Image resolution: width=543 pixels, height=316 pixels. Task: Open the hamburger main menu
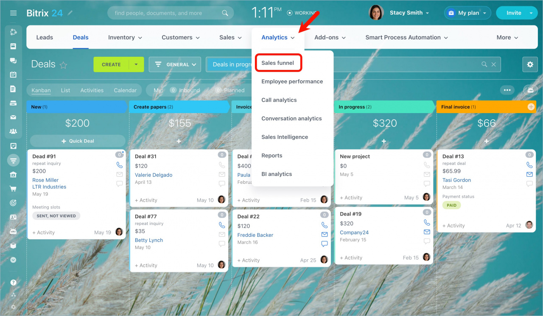click(x=13, y=13)
